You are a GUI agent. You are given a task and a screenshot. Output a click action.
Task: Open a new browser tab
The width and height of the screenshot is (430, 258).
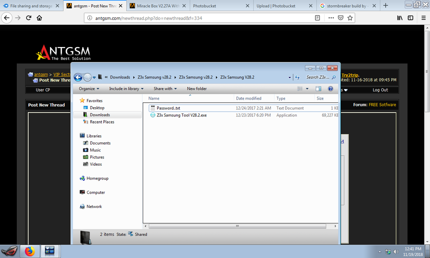[x=385, y=5]
